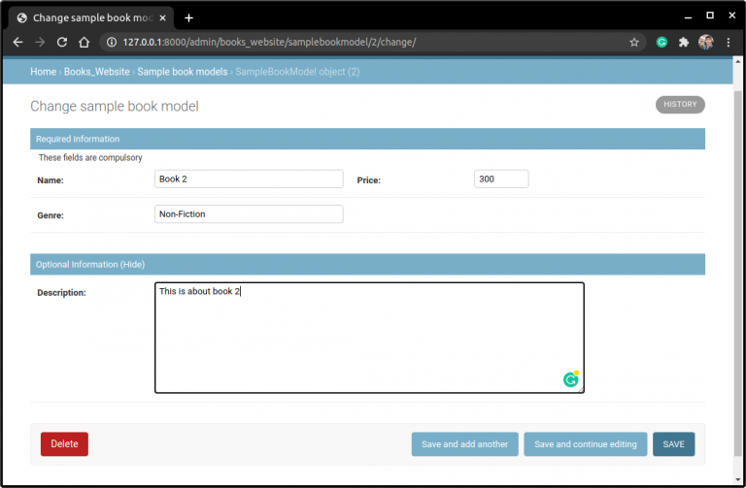Click the Description label

[x=61, y=293]
